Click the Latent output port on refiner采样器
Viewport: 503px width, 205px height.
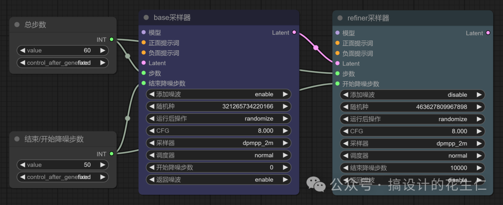pyautogui.click(x=488, y=33)
